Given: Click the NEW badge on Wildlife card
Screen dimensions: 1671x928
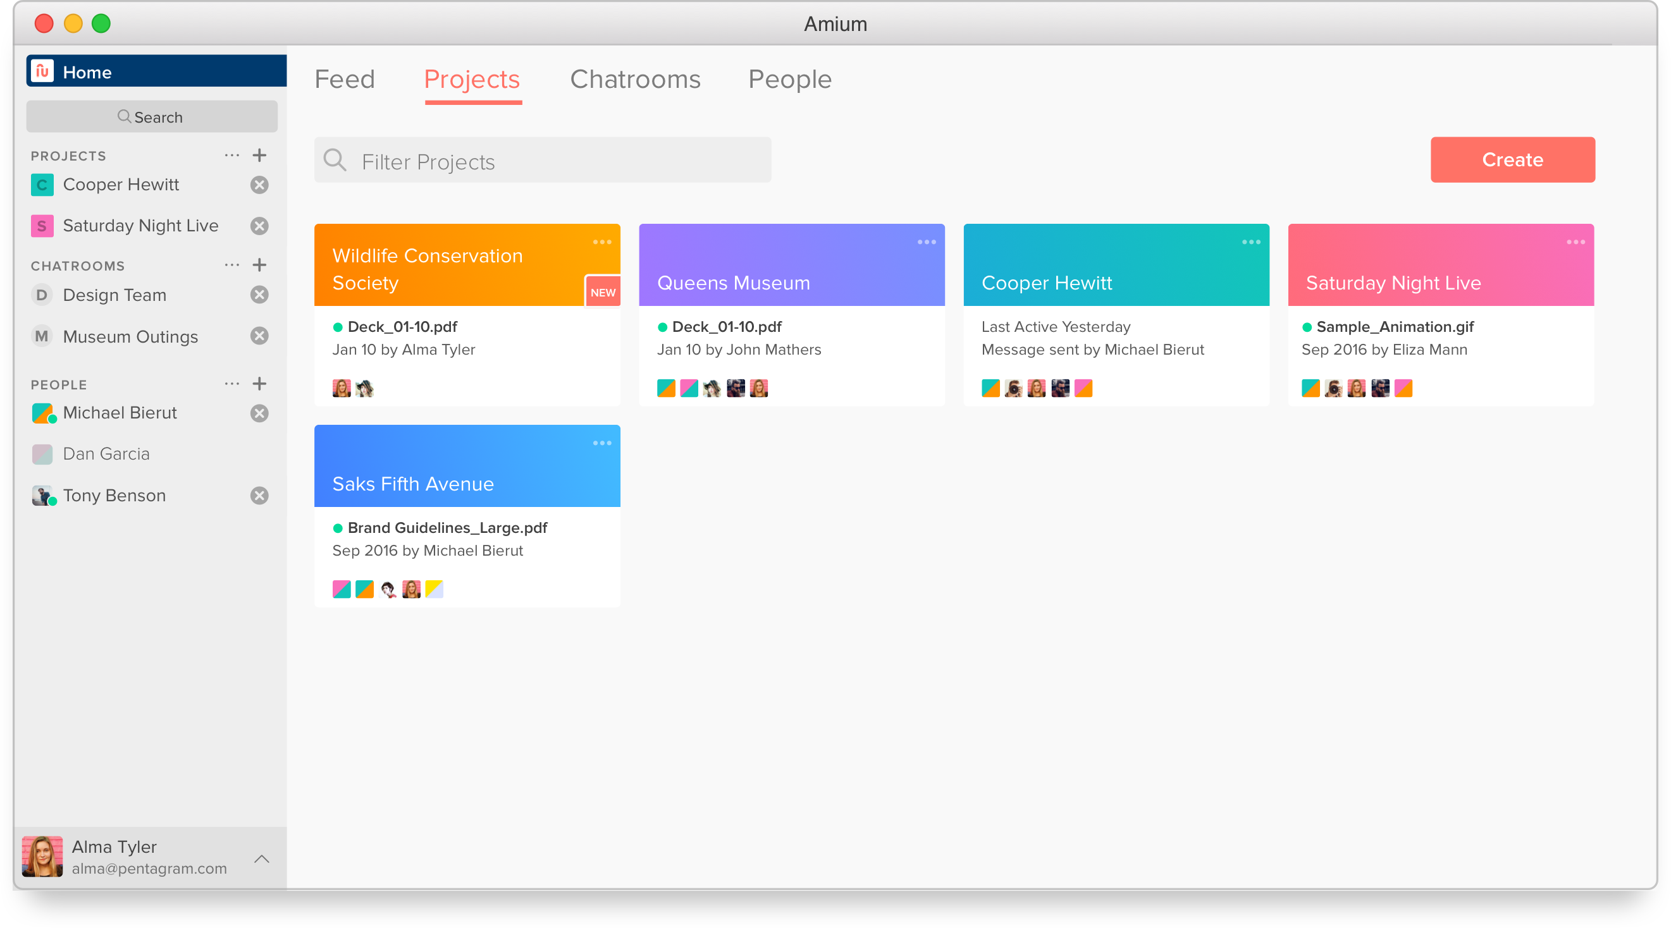Looking at the screenshot, I should click(603, 292).
